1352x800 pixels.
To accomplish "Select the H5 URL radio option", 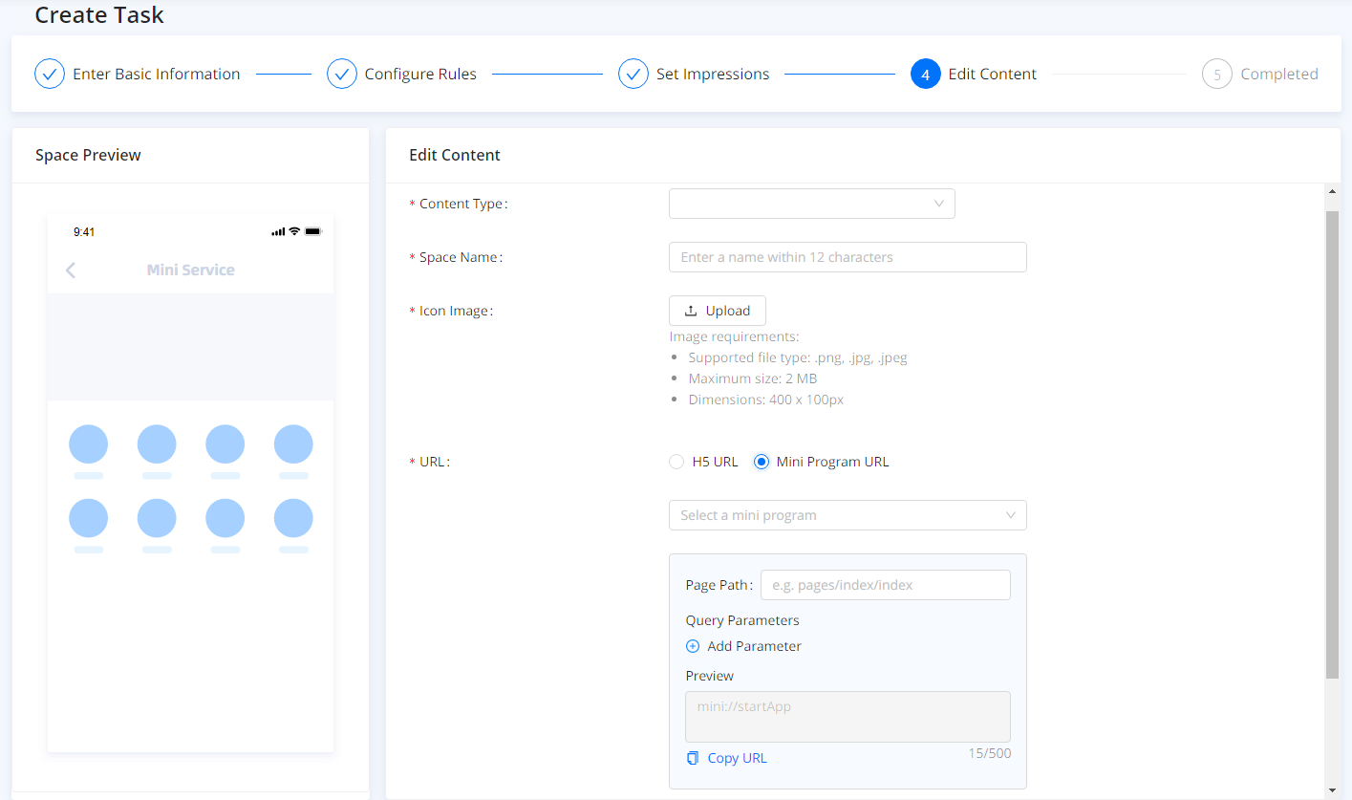I will (x=676, y=462).
